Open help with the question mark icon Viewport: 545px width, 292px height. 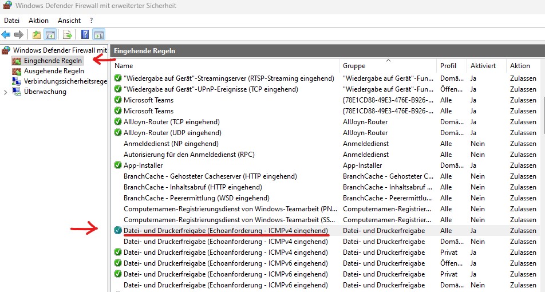coord(85,34)
